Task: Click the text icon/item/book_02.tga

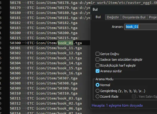Action: (x=59, y=103)
